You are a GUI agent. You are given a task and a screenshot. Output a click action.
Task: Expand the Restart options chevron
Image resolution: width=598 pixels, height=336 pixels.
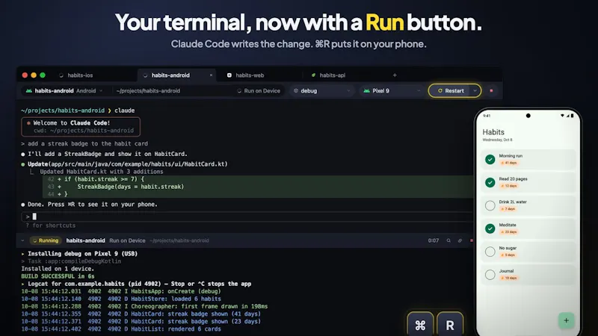tap(475, 90)
